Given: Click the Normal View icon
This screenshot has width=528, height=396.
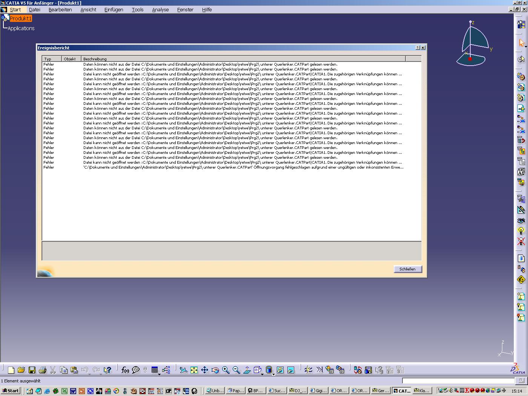Looking at the screenshot, I should (247, 370).
